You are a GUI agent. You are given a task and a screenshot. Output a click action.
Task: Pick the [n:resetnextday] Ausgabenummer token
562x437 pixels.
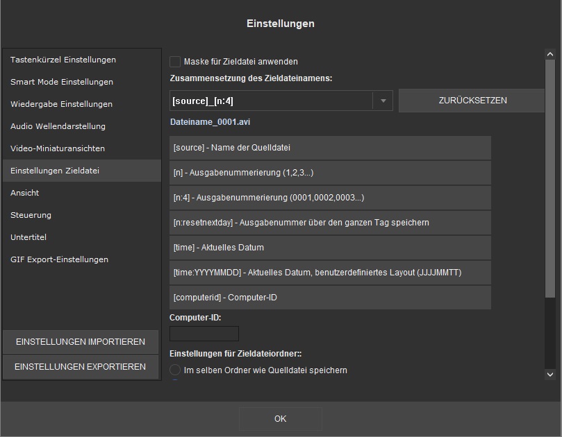point(330,223)
